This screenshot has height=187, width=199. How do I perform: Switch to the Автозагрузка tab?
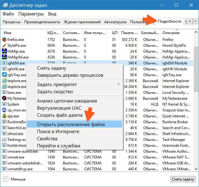coord(115,22)
